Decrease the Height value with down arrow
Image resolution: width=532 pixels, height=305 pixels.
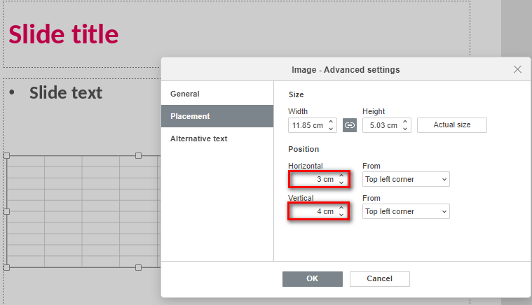point(405,129)
